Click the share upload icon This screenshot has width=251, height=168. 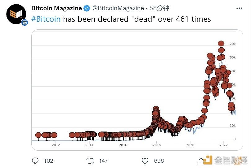(200, 160)
